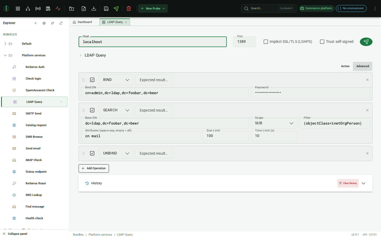Viewport: 381px width, 238px height.
Task: Switch to the Action toggle
Action: tap(345, 66)
